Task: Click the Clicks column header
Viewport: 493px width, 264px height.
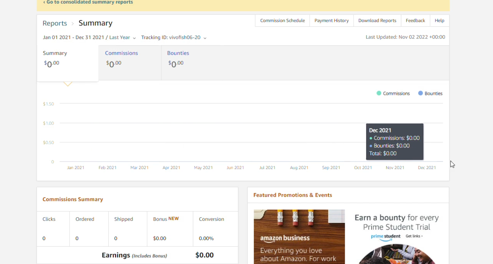Action: (49, 219)
